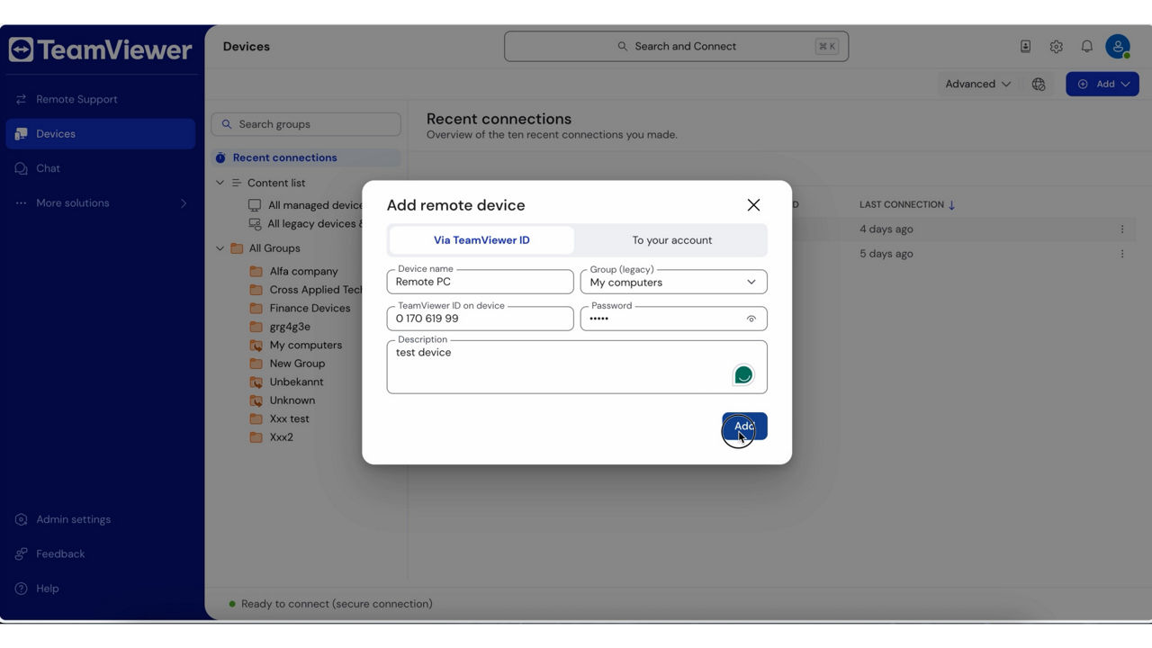Screen dimensions: 1152x648
Task: Click the Device name field
Action: [x=480, y=282]
